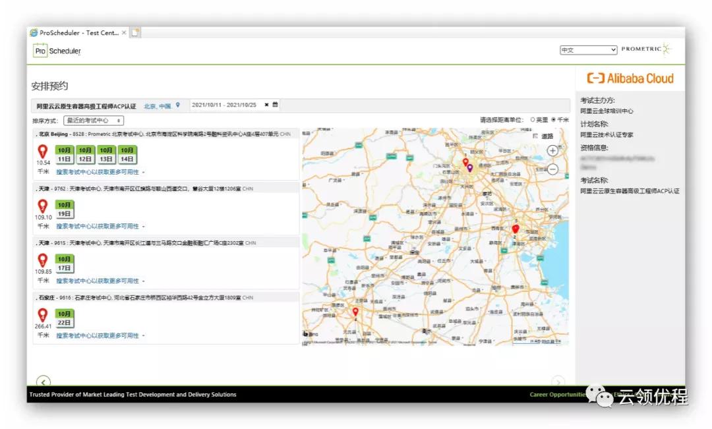
Task: Pick the 10月 22日 date for Shijiazhuang center
Action: pyautogui.click(x=64, y=318)
